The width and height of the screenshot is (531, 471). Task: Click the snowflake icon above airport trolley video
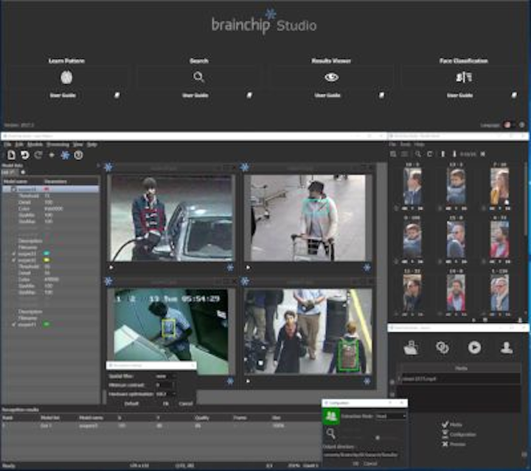[245, 167]
